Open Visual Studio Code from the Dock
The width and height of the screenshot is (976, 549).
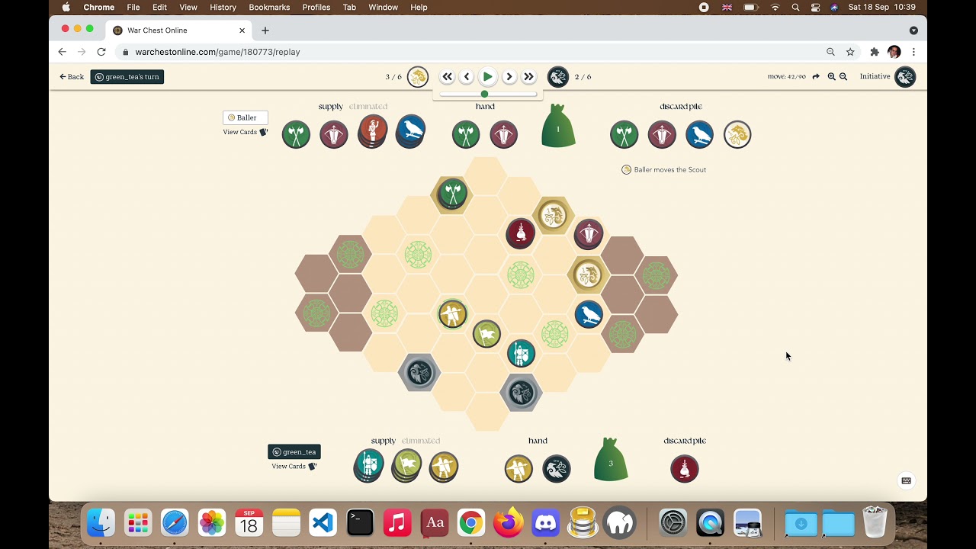(x=323, y=524)
